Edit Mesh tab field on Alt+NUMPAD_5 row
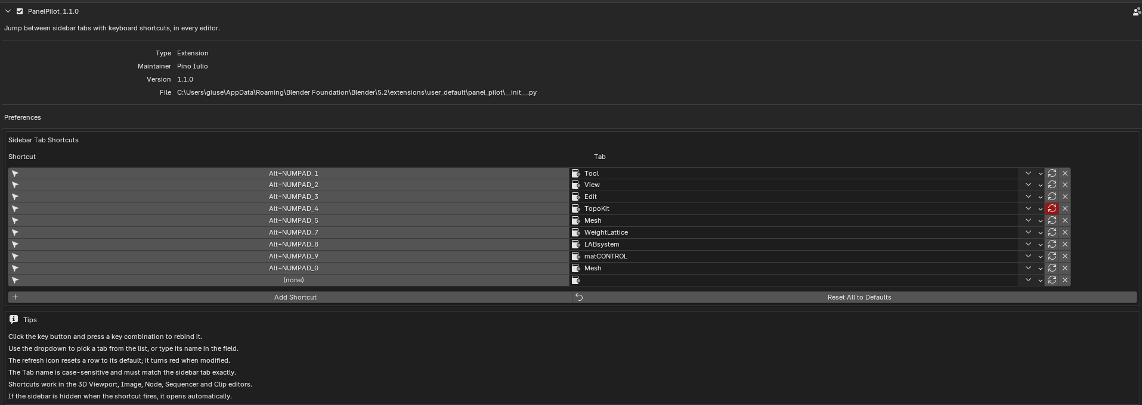This screenshot has width=1142, height=405. click(x=795, y=220)
